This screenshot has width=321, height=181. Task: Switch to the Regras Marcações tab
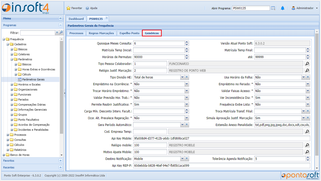(x=101, y=33)
